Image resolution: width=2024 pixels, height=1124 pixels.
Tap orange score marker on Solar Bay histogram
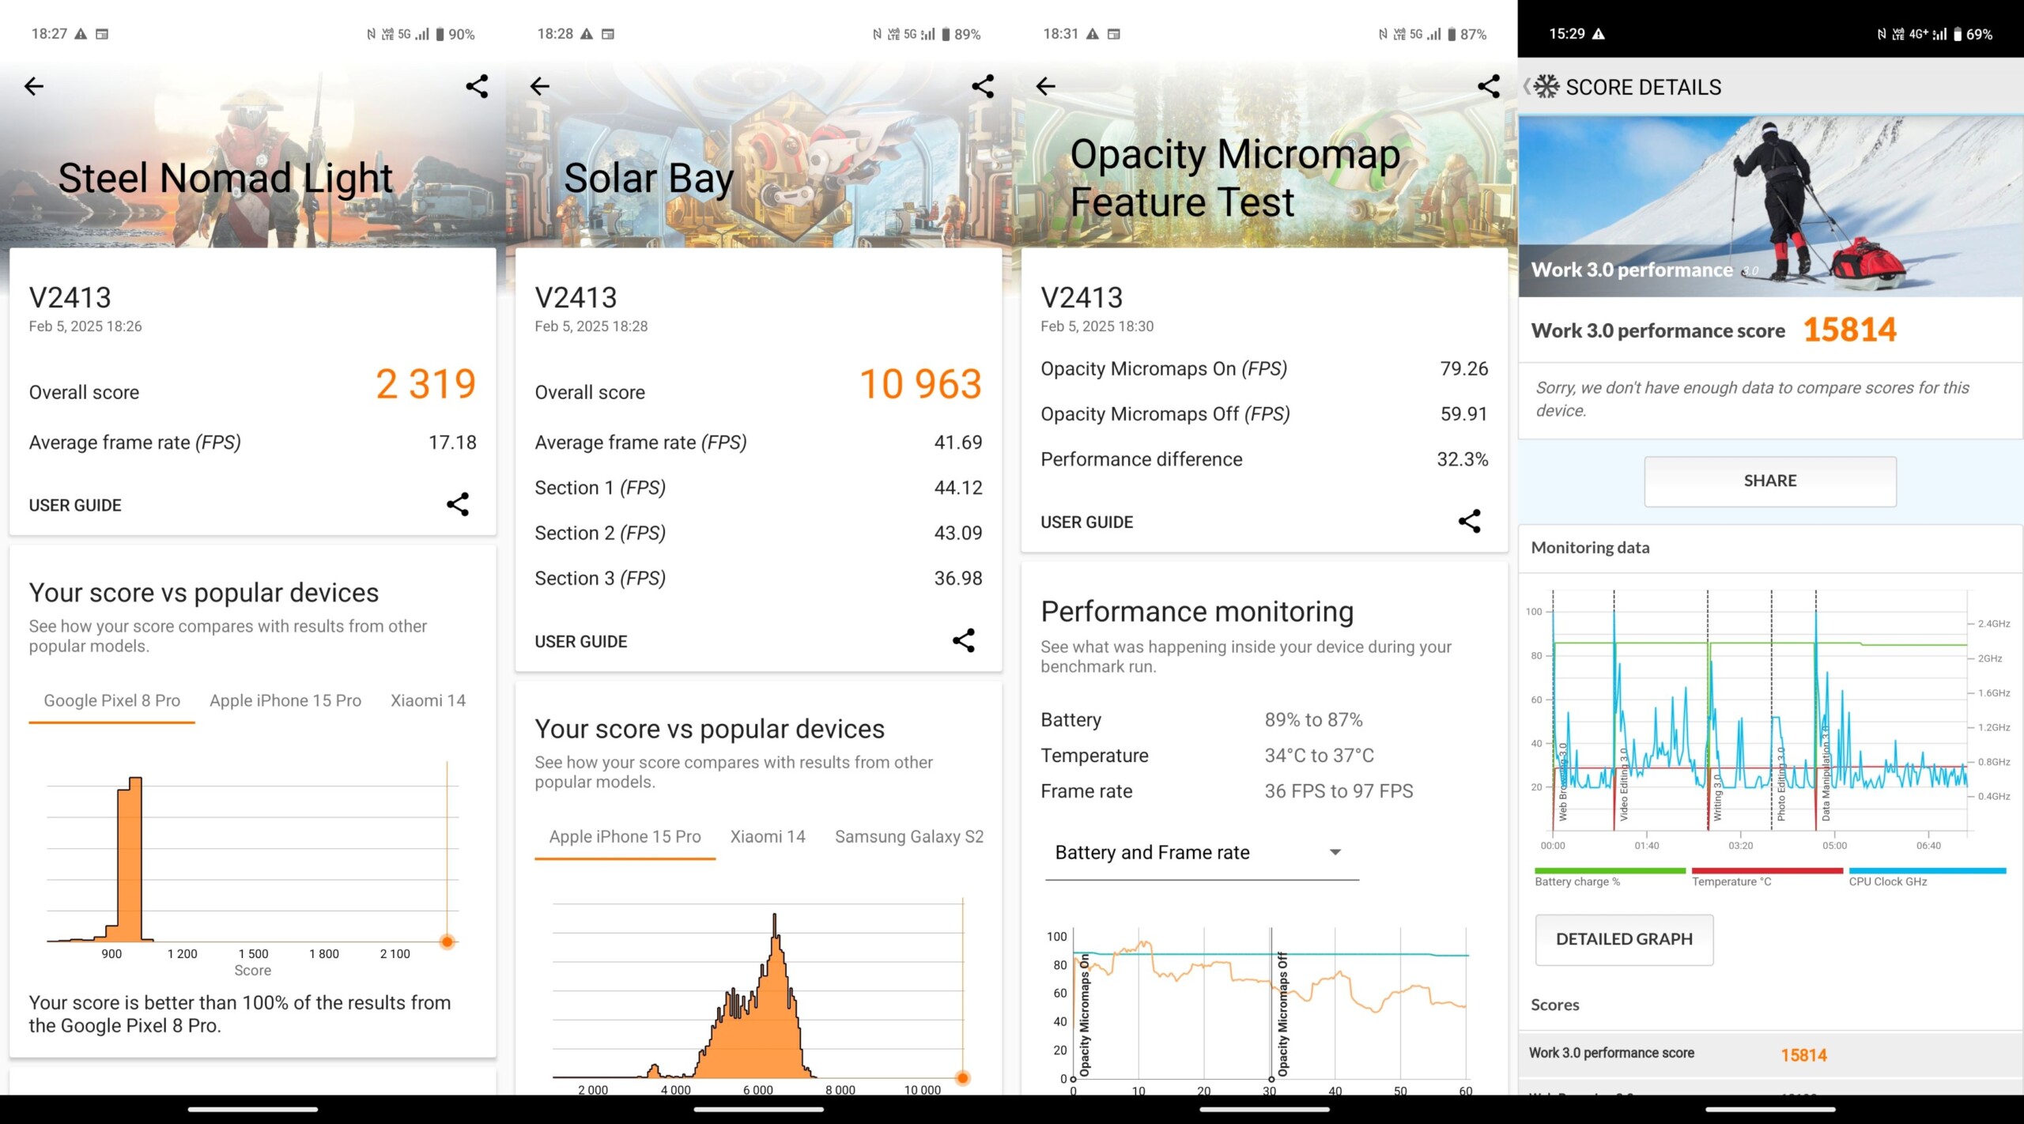(962, 1077)
